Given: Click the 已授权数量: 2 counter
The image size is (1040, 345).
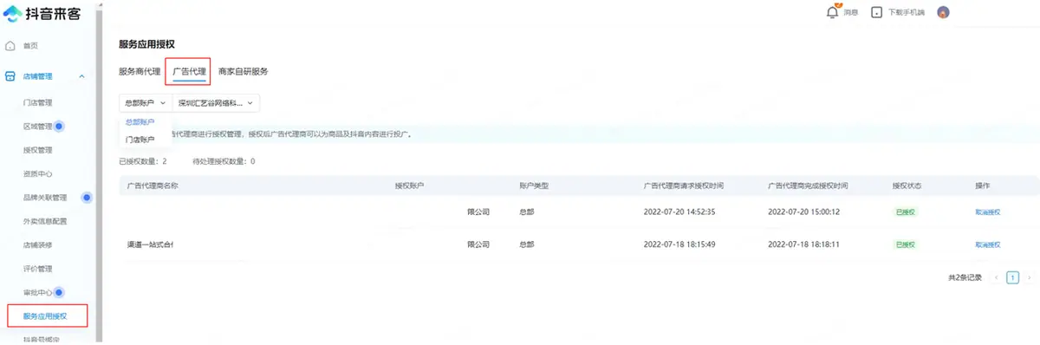Looking at the screenshot, I should [x=143, y=161].
